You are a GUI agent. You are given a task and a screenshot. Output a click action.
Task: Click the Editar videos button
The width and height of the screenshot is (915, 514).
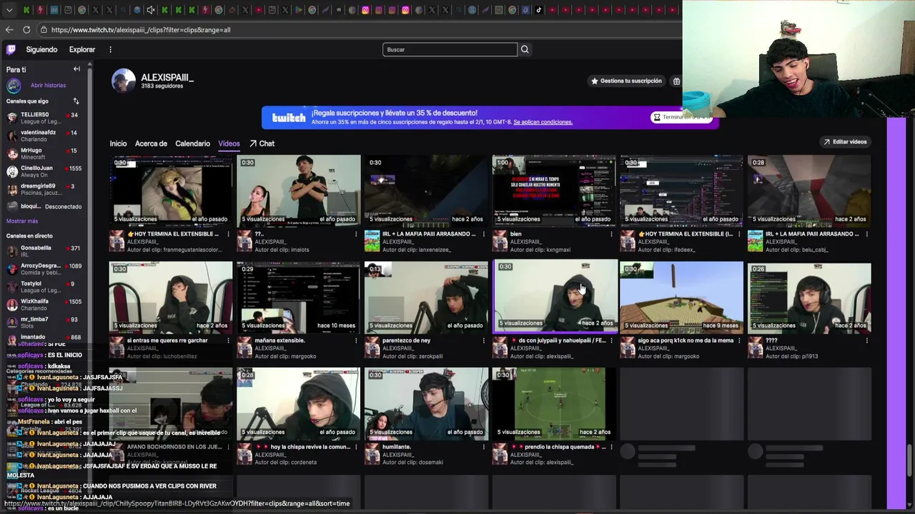[845, 141]
